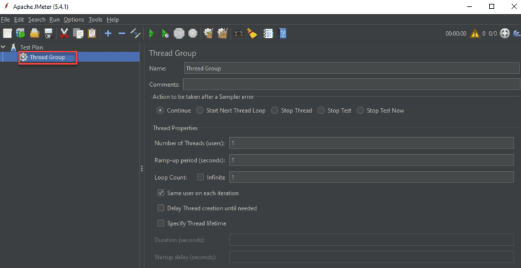Uncheck Same user on each iteration
Image resolution: width=521 pixels, height=268 pixels.
coord(161,193)
